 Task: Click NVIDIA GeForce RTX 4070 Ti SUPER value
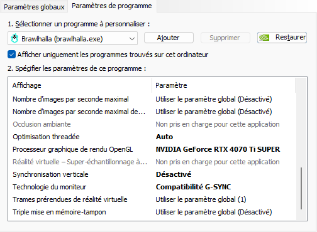(x=218, y=149)
